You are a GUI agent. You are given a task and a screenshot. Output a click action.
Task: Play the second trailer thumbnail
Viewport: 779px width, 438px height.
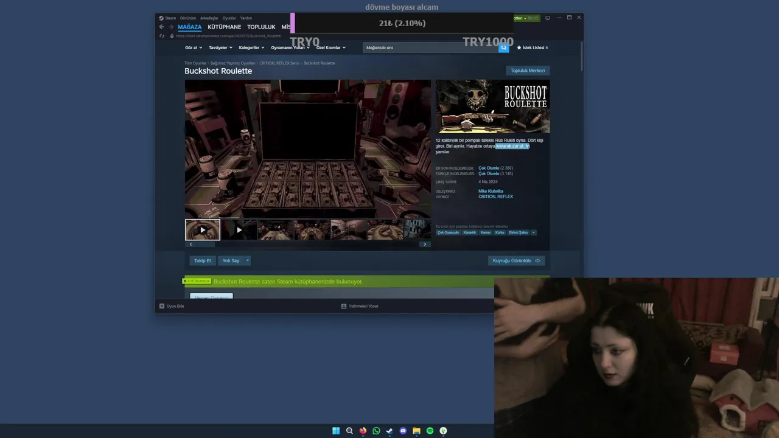(x=239, y=230)
